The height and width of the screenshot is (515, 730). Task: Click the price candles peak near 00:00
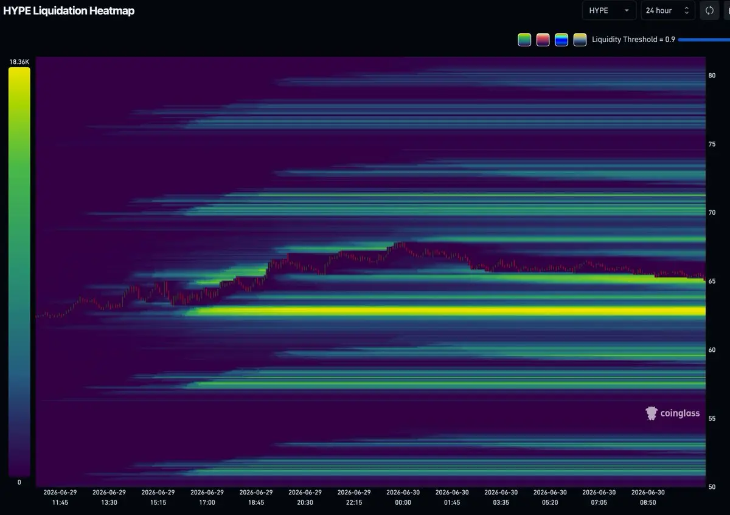pyautogui.click(x=401, y=245)
